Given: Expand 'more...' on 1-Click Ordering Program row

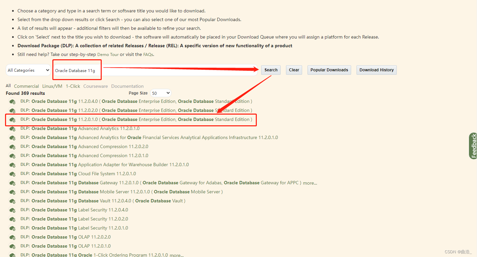Looking at the screenshot, I should (x=177, y=255).
